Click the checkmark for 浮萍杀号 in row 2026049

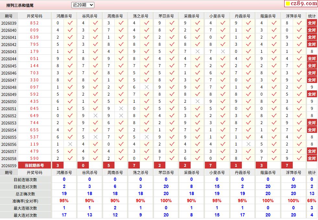click(299, 94)
